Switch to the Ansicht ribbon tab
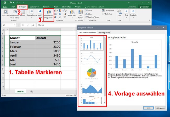Screen dimensions: 170x117 (77, 7)
